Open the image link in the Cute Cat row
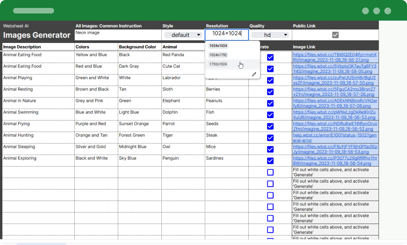The height and width of the screenshot is (245, 407). coord(335,69)
